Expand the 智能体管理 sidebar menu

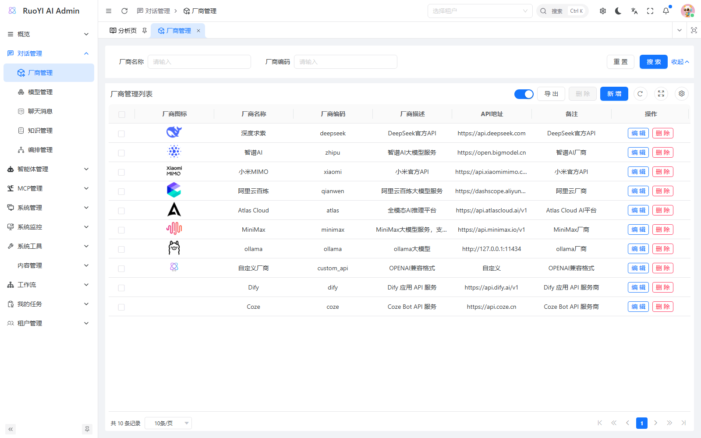point(49,169)
